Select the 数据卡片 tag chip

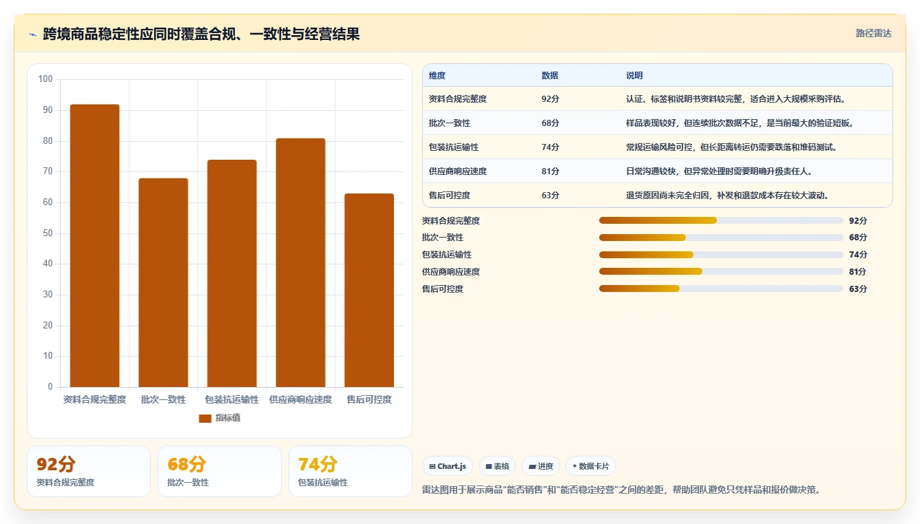point(591,466)
